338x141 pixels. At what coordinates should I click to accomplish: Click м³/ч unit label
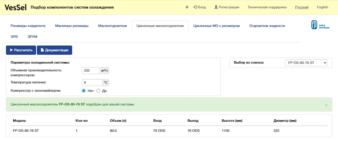[x=104, y=70]
